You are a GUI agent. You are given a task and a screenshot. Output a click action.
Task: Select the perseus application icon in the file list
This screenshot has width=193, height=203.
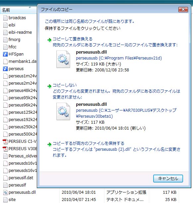pyautogui.click(x=5, y=69)
